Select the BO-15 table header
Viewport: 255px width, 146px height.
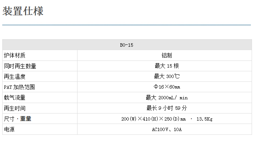127,45
